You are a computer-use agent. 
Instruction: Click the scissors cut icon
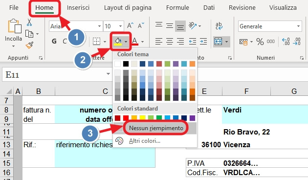tap(29, 22)
